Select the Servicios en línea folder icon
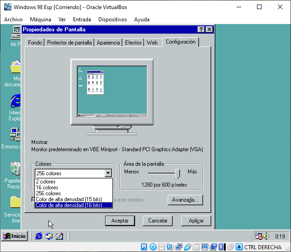This screenshot has width=291, height=252. 13,210
